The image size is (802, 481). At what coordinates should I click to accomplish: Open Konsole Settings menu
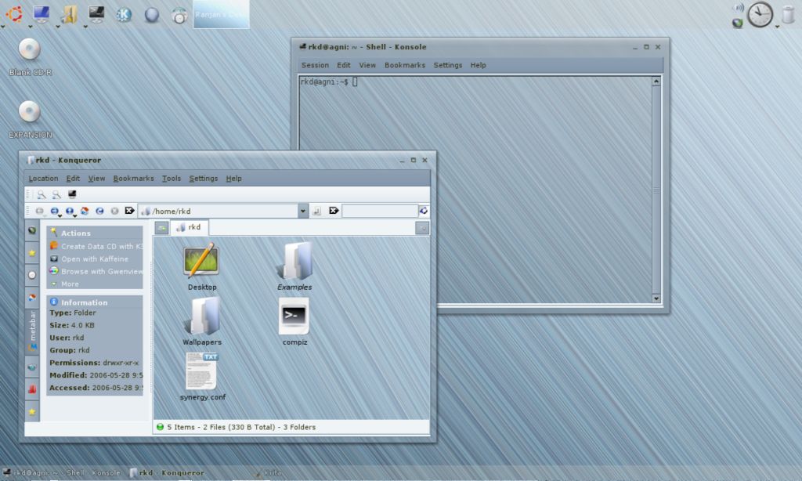click(447, 65)
